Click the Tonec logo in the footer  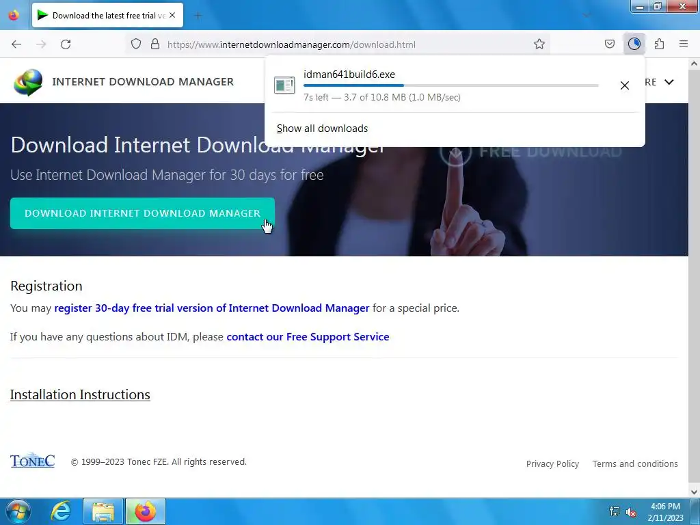[x=33, y=461]
